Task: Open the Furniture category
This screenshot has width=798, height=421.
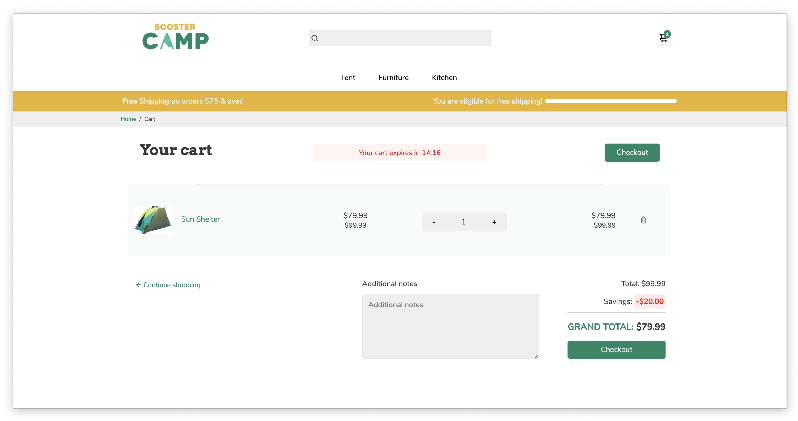Action: pos(393,78)
